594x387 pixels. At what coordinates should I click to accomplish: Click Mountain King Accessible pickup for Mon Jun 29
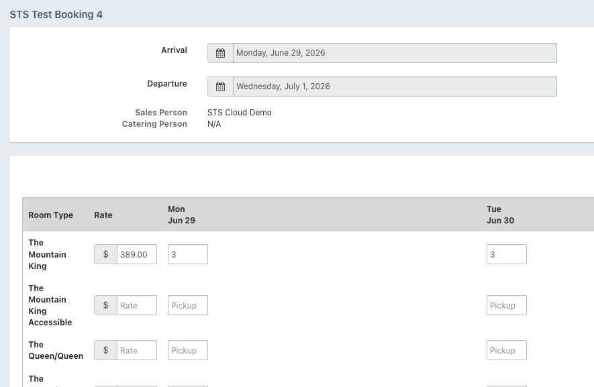click(x=187, y=305)
